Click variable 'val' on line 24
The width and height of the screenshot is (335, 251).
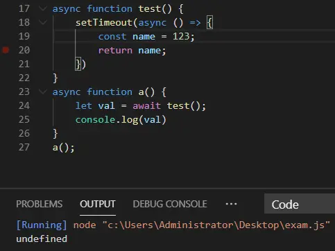click(x=107, y=106)
